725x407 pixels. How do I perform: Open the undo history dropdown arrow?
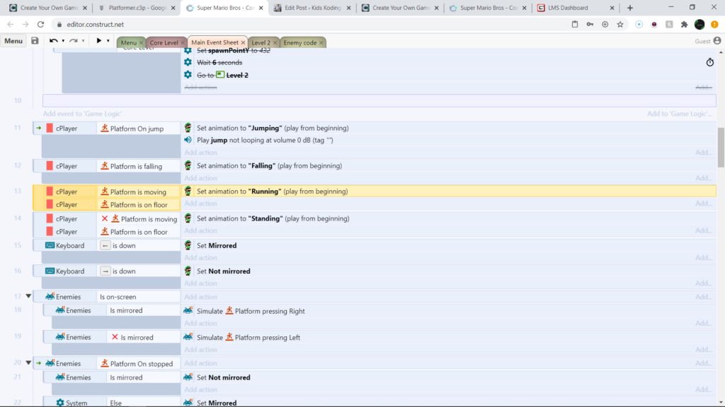[x=63, y=40]
